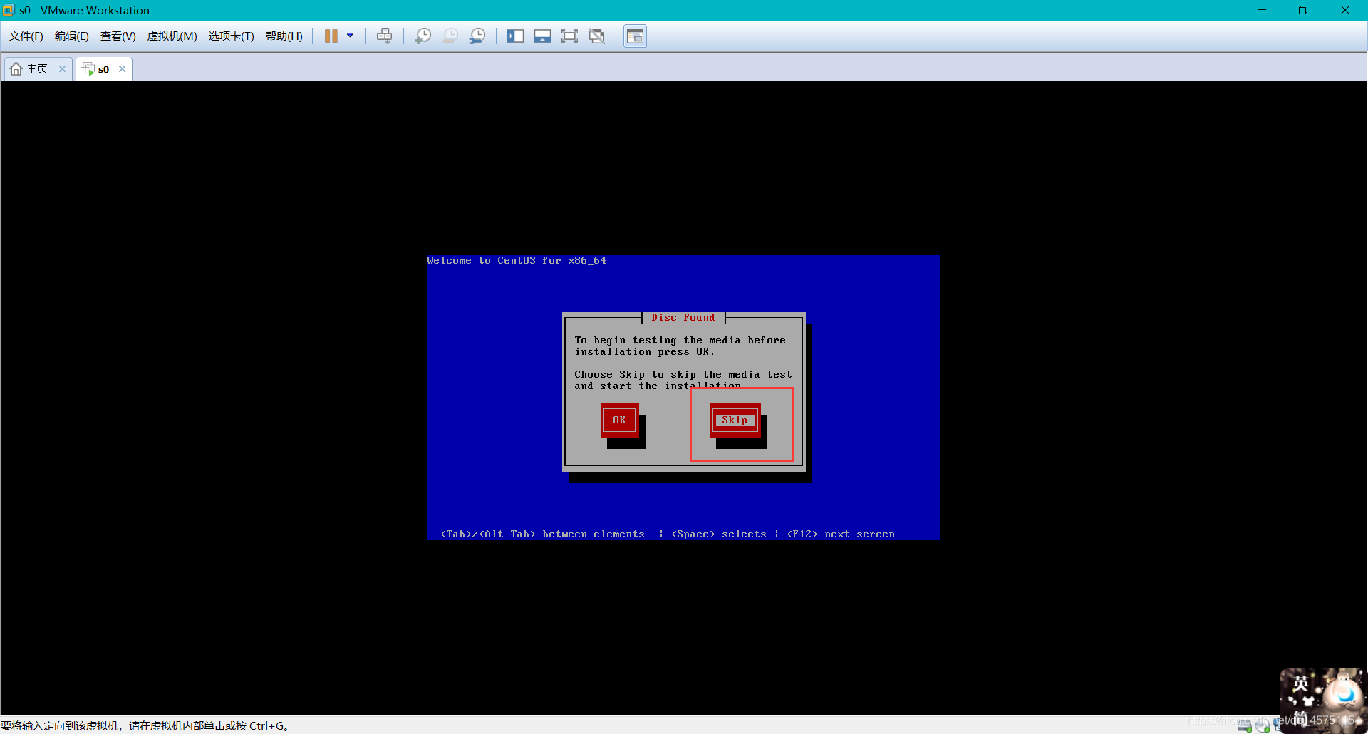Close the 主页 tab
This screenshot has height=734, width=1368.
pos(63,69)
